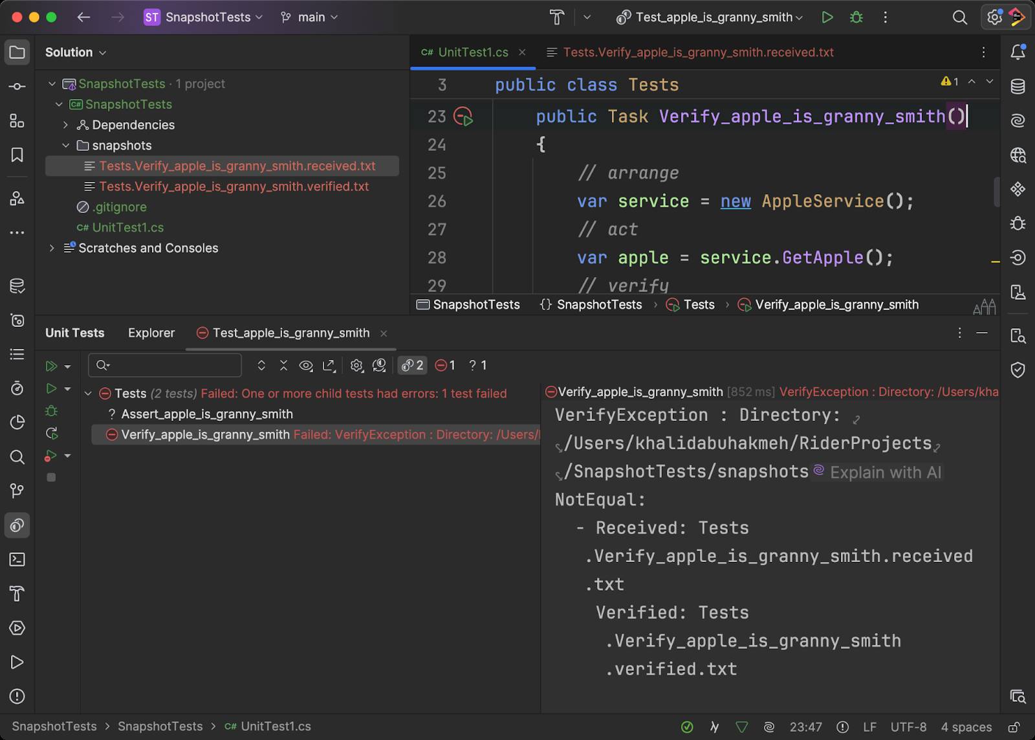Open the Structure tool window icon

(x=17, y=121)
